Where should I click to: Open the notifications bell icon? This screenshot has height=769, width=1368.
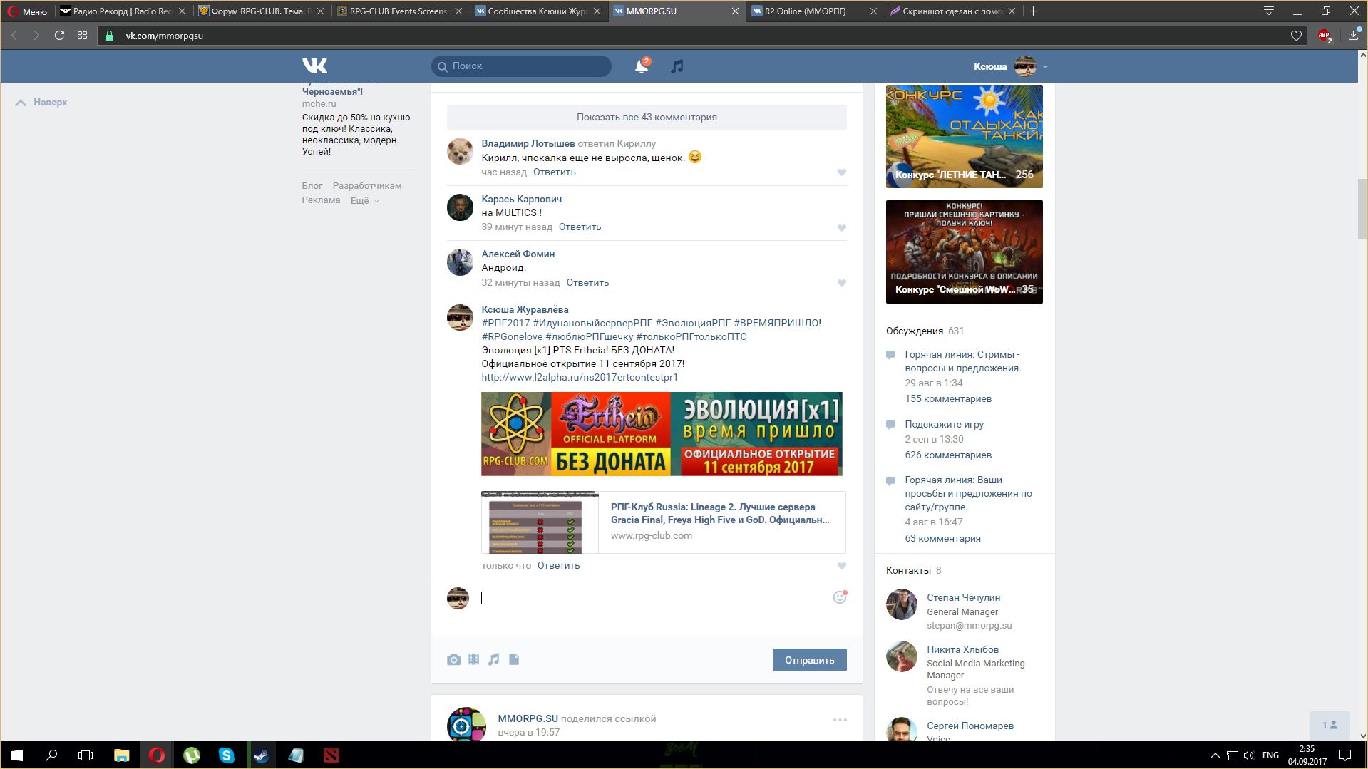[x=642, y=66]
